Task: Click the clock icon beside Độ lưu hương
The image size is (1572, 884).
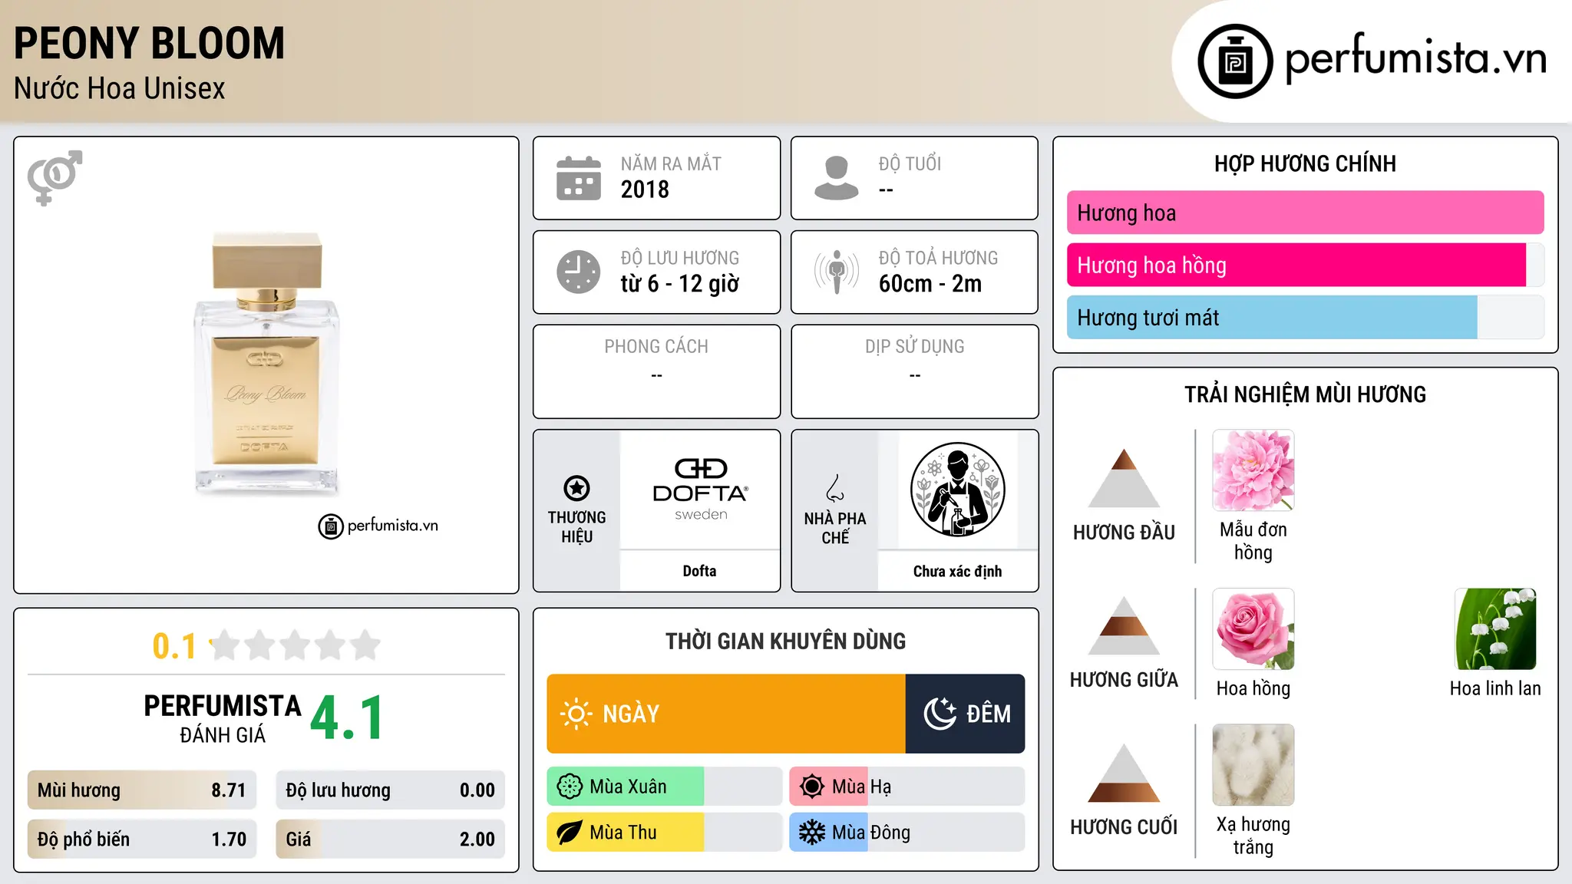Action: [579, 272]
